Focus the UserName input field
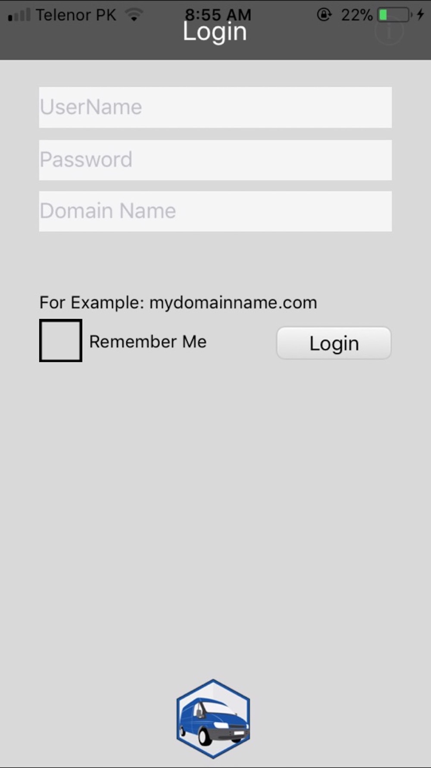431x768 pixels. 215,108
